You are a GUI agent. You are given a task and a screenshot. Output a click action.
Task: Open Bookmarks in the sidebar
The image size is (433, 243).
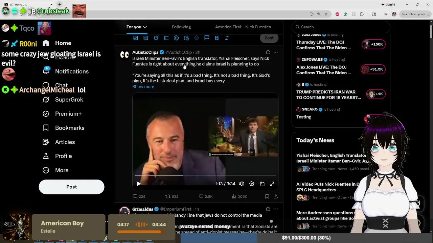click(x=63, y=128)
